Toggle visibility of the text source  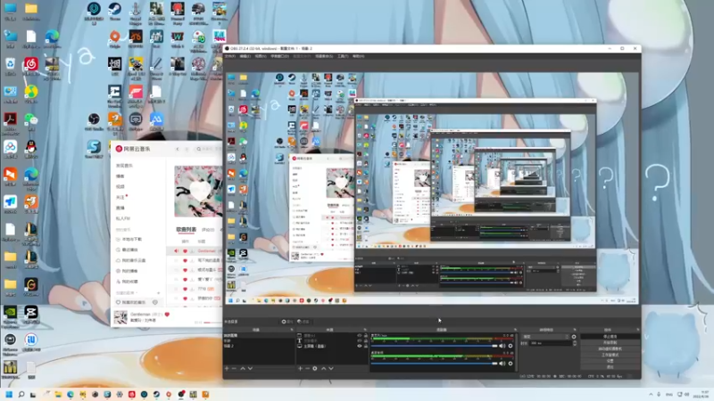(x=360, y=340)
